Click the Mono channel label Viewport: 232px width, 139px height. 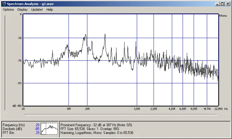223,16
